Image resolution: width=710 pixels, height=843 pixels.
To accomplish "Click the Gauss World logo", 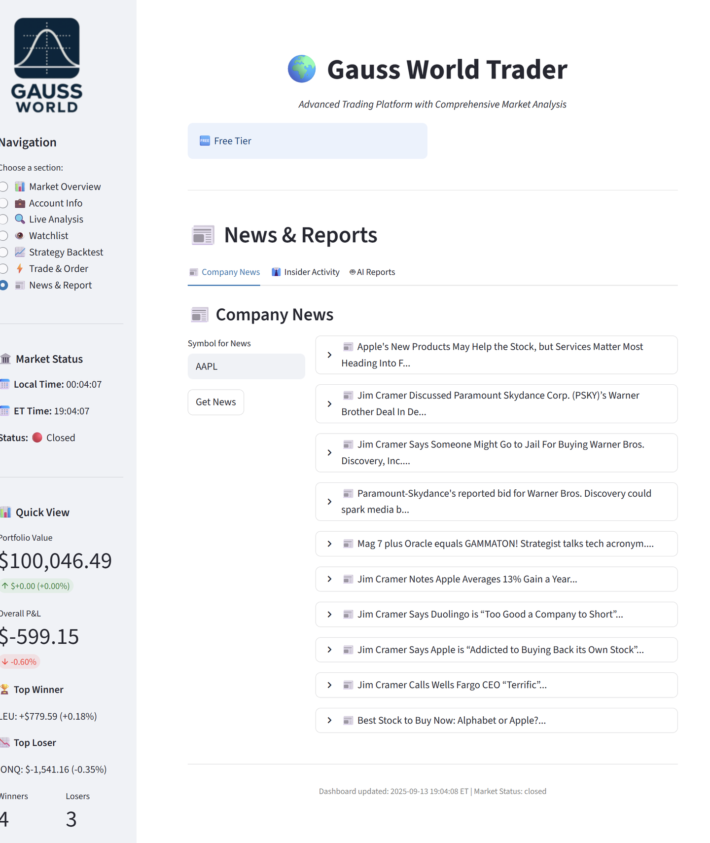I will coord(47,65).
